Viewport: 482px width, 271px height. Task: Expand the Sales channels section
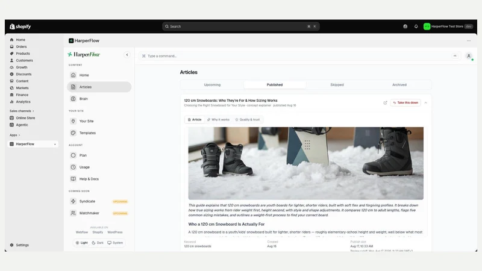pos(22,111)
